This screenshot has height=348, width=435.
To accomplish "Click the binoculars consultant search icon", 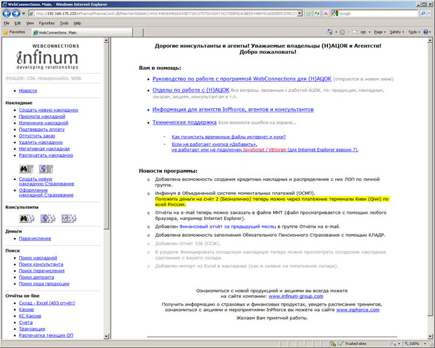I will (x=27, y=218).
